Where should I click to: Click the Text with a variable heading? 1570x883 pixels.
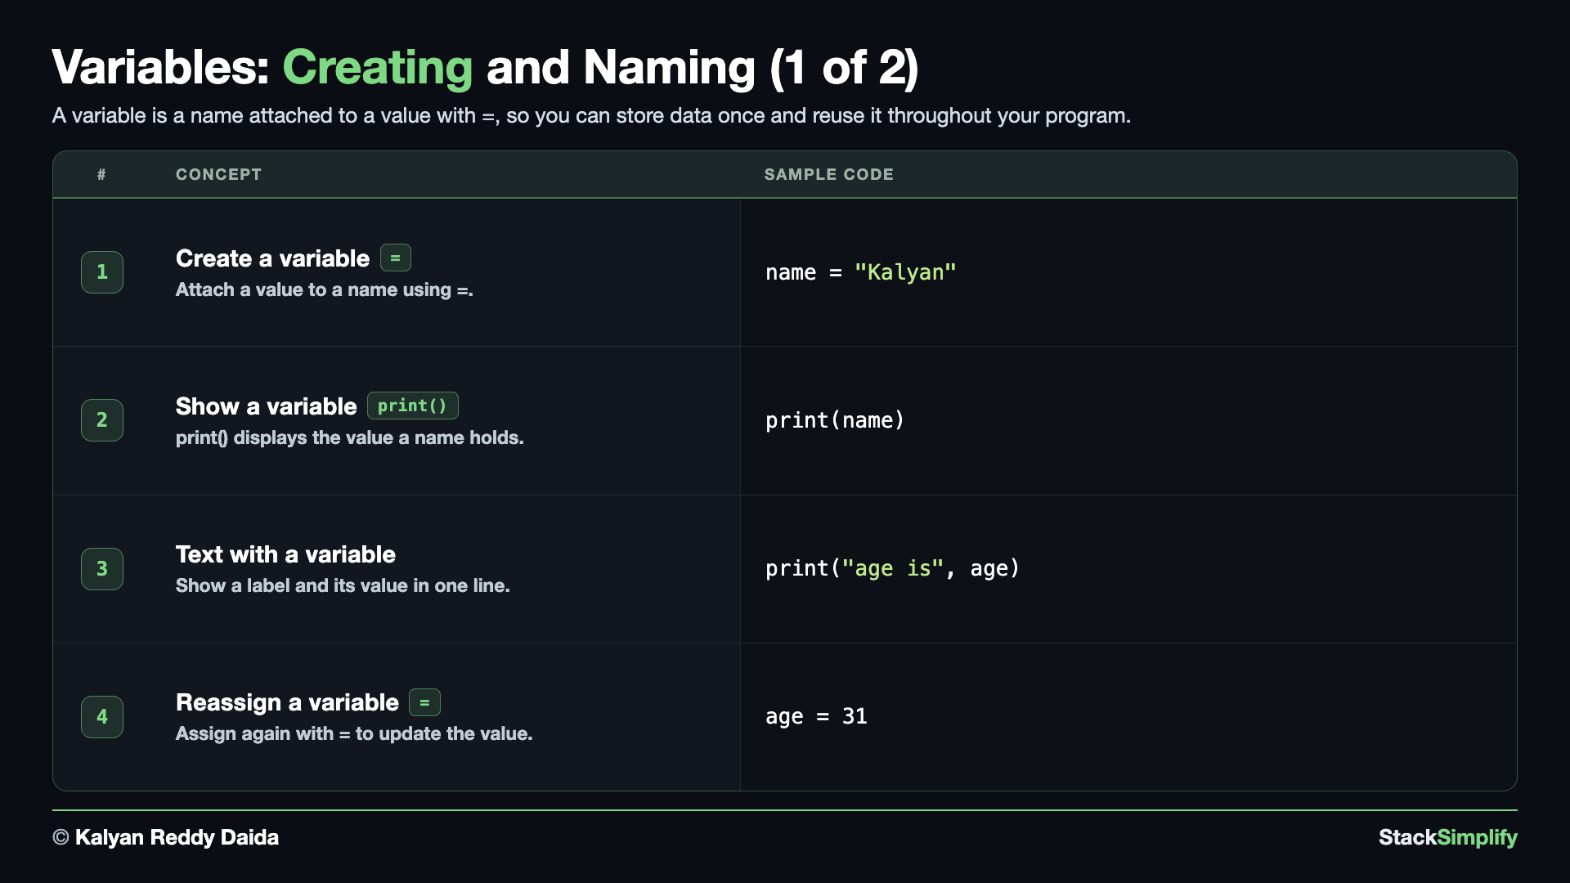(285, 554)
